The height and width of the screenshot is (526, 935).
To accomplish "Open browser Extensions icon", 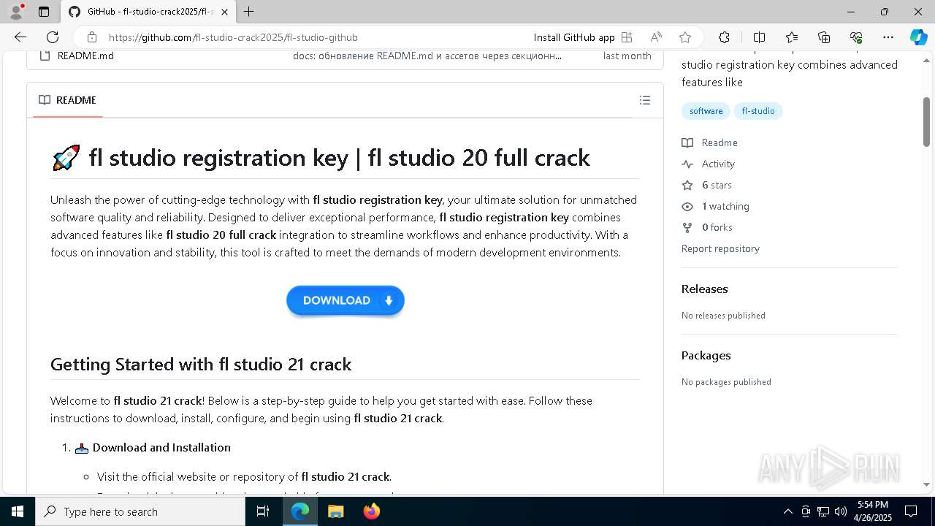I will tap(724, 37).
